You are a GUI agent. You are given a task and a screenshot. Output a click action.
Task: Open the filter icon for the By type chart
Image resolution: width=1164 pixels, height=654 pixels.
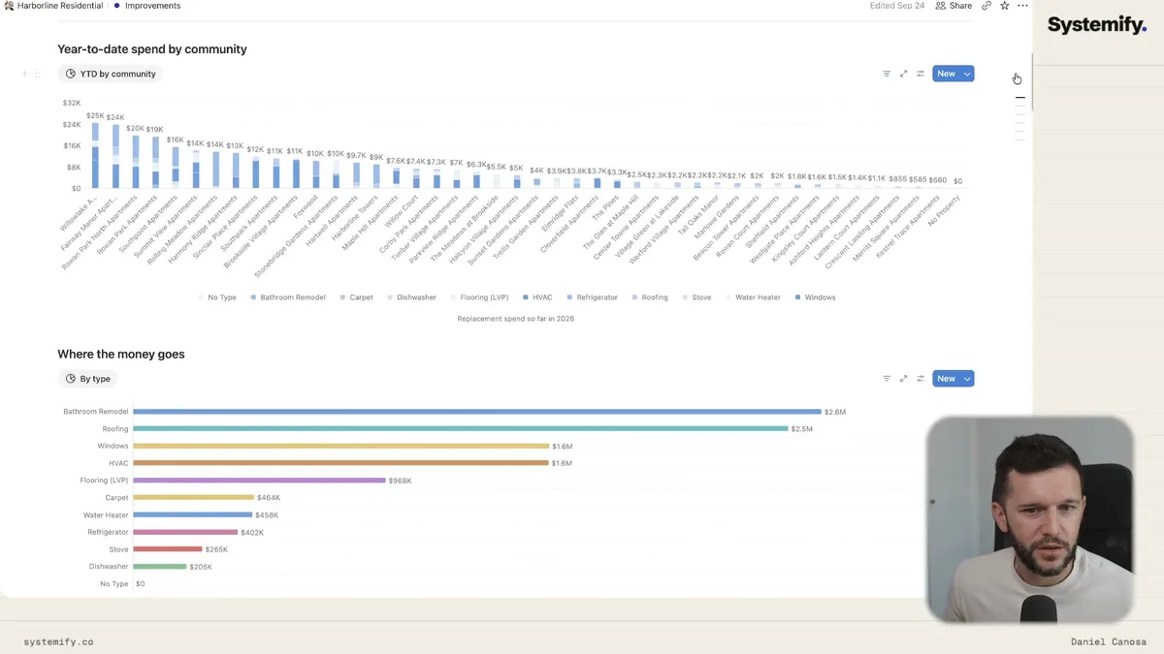coord(887,379)
